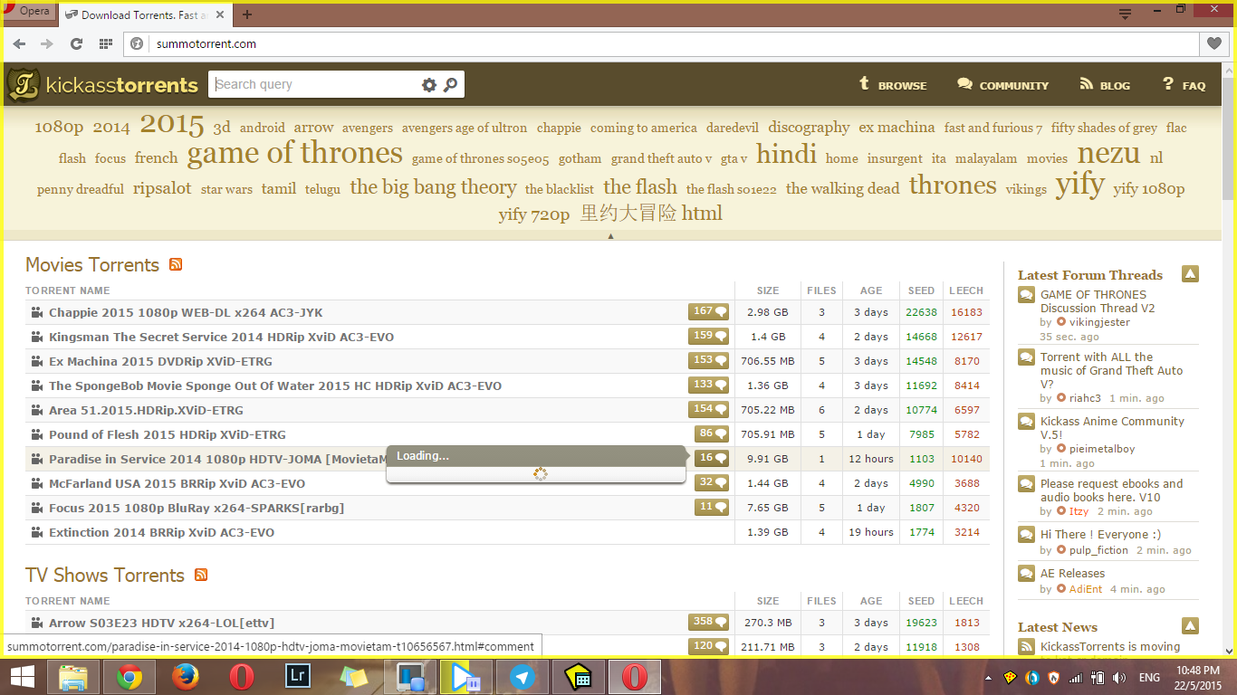1237x695 pixels.
Task: Open the Speed Dial grid
Action: pos(106,43)
